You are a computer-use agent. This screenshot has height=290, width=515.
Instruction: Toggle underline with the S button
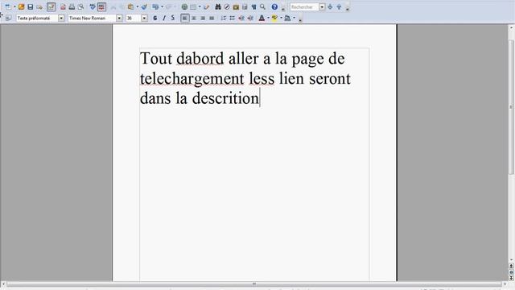pyautogui.click(x=173, y=18)
